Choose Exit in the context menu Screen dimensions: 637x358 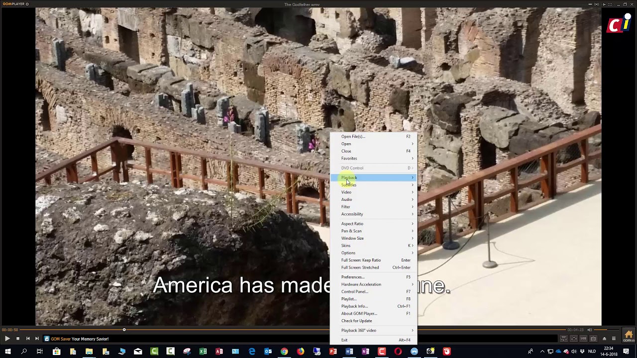tap(374, 340)
